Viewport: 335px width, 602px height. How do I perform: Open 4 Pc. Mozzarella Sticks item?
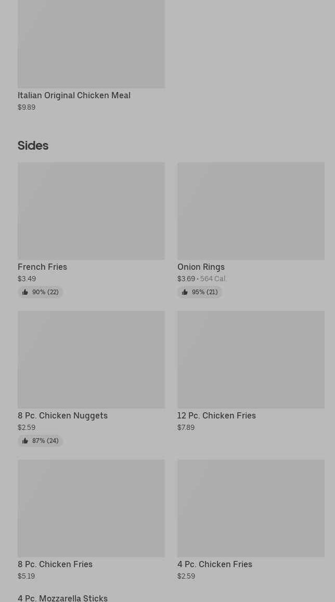pos(62,598)
